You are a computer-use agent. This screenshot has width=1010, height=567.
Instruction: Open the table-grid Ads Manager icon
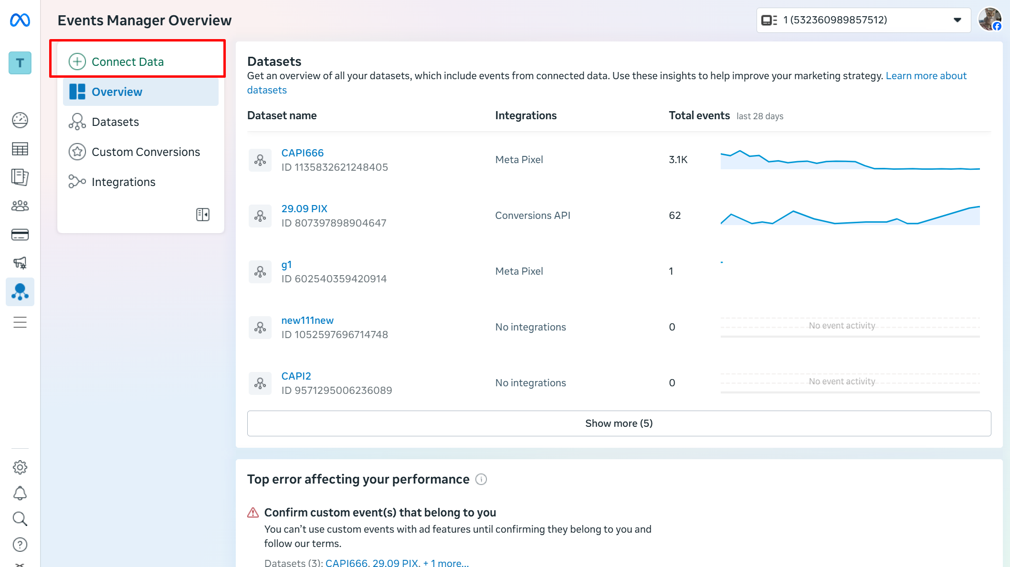click(x=20, y=149)
